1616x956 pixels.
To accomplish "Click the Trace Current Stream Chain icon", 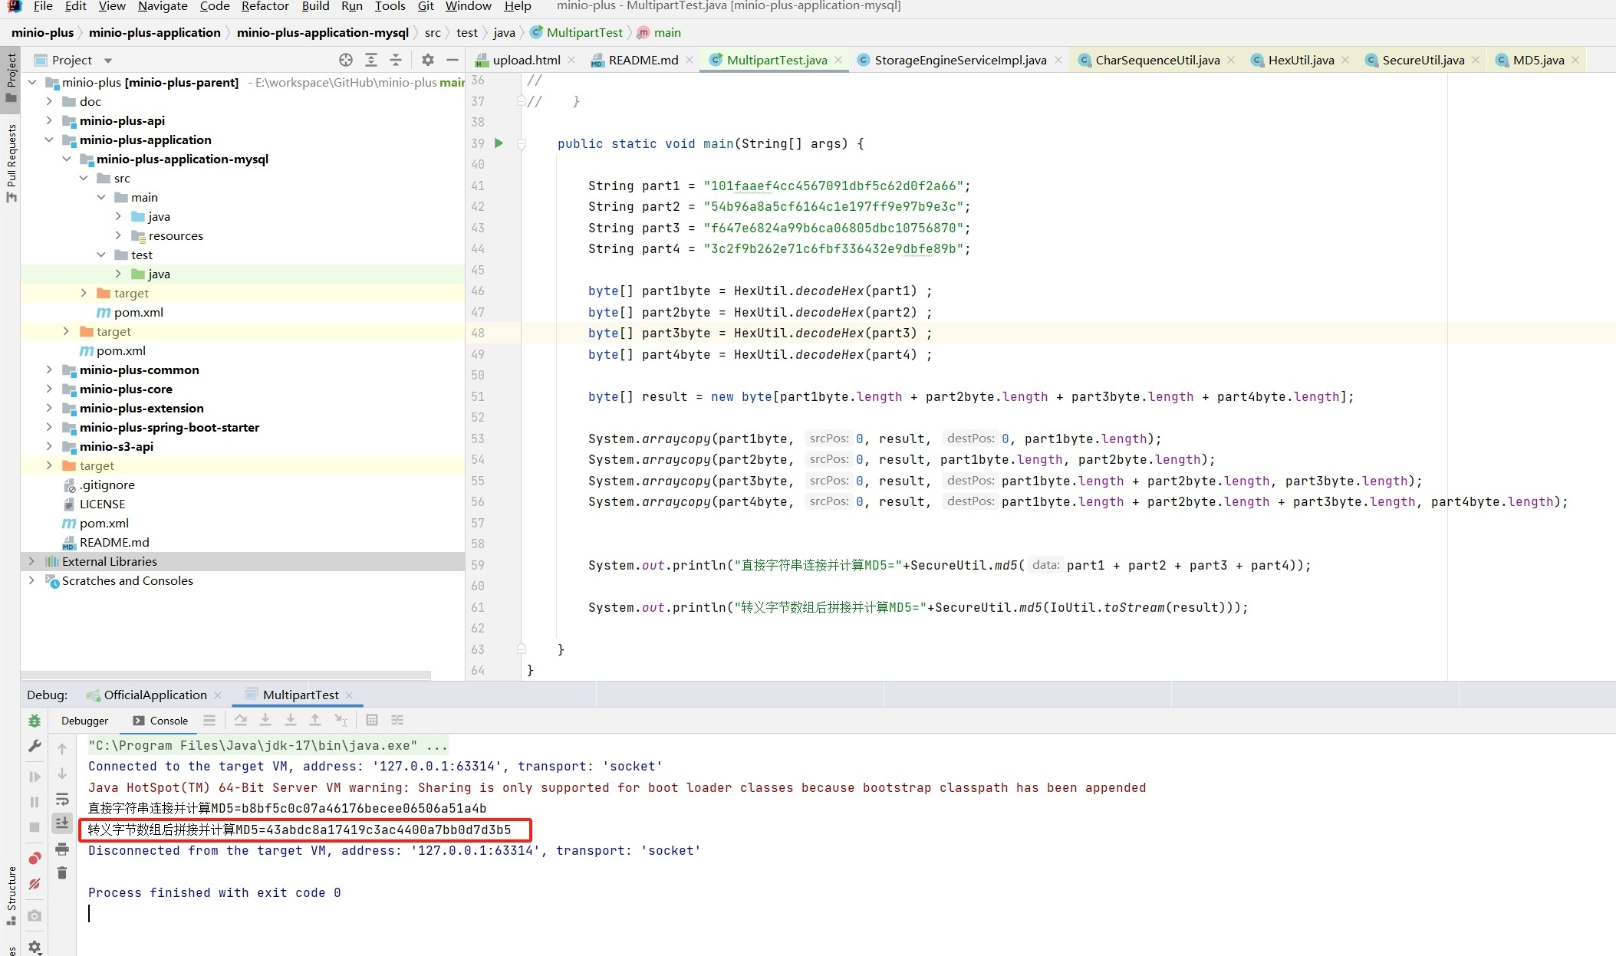I will [x=397, y=720].
